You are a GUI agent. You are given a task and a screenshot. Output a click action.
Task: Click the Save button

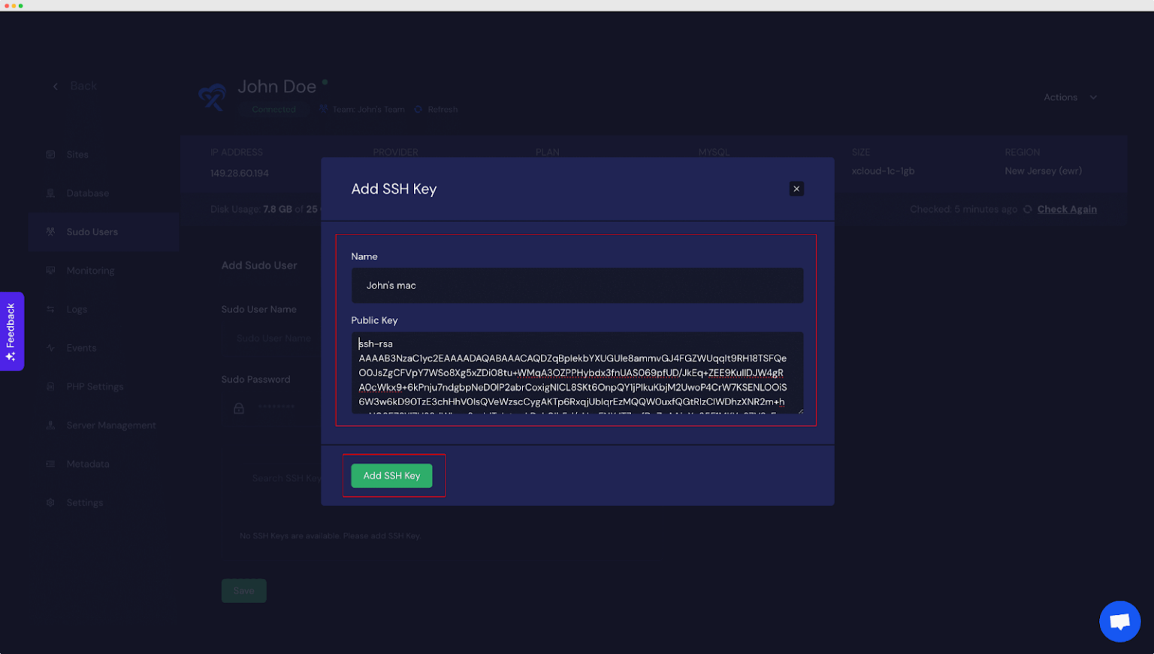(x=243, y=590)
